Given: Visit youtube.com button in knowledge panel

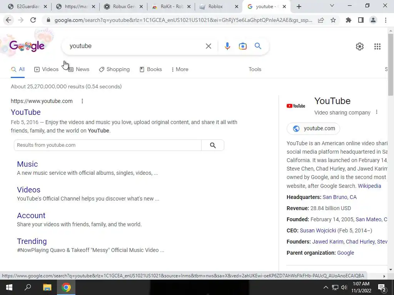Looking at the screenshot, I should click(313, 128).
